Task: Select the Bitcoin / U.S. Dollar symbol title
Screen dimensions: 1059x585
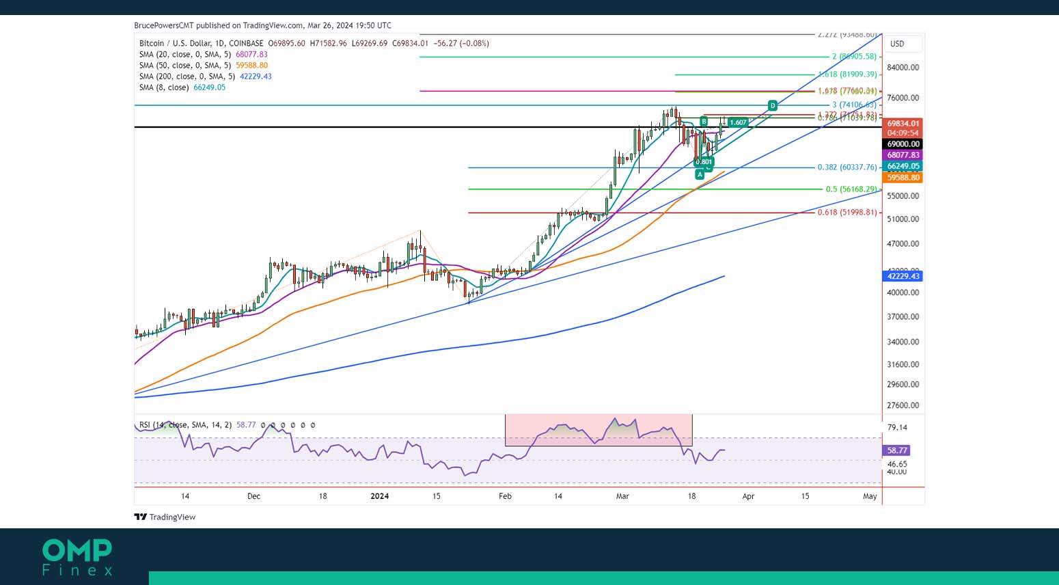Action: [201, 43]
